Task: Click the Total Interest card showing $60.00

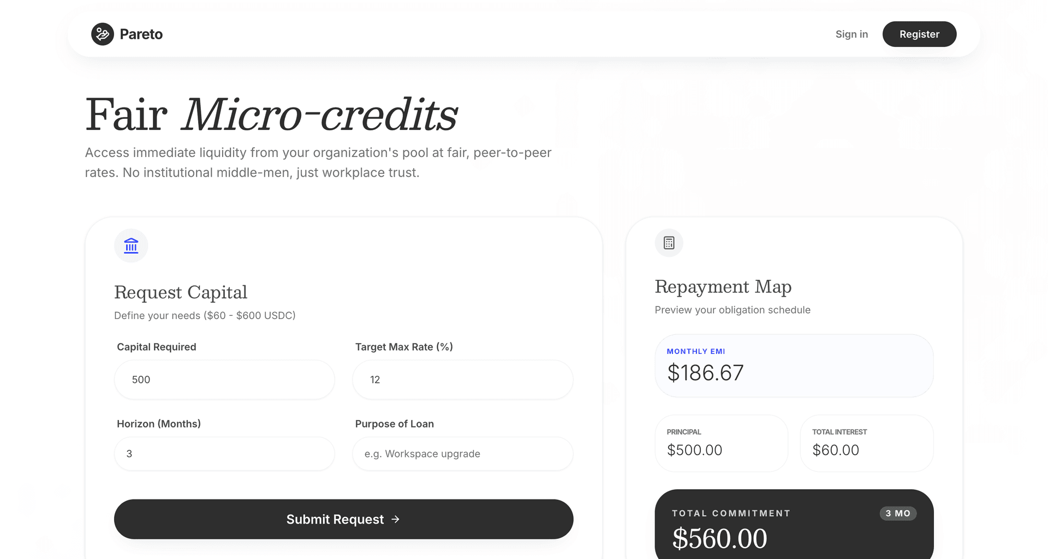Action: 866,443
